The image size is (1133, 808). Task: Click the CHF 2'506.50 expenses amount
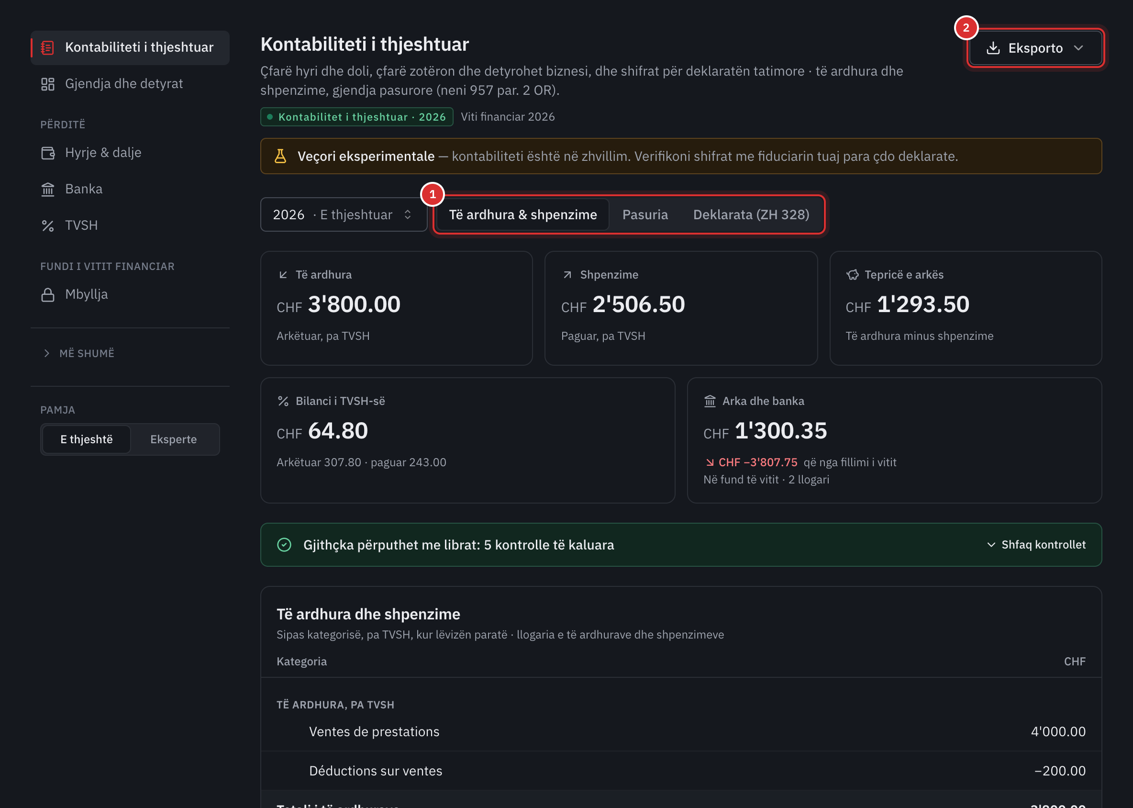pos(622,304)
